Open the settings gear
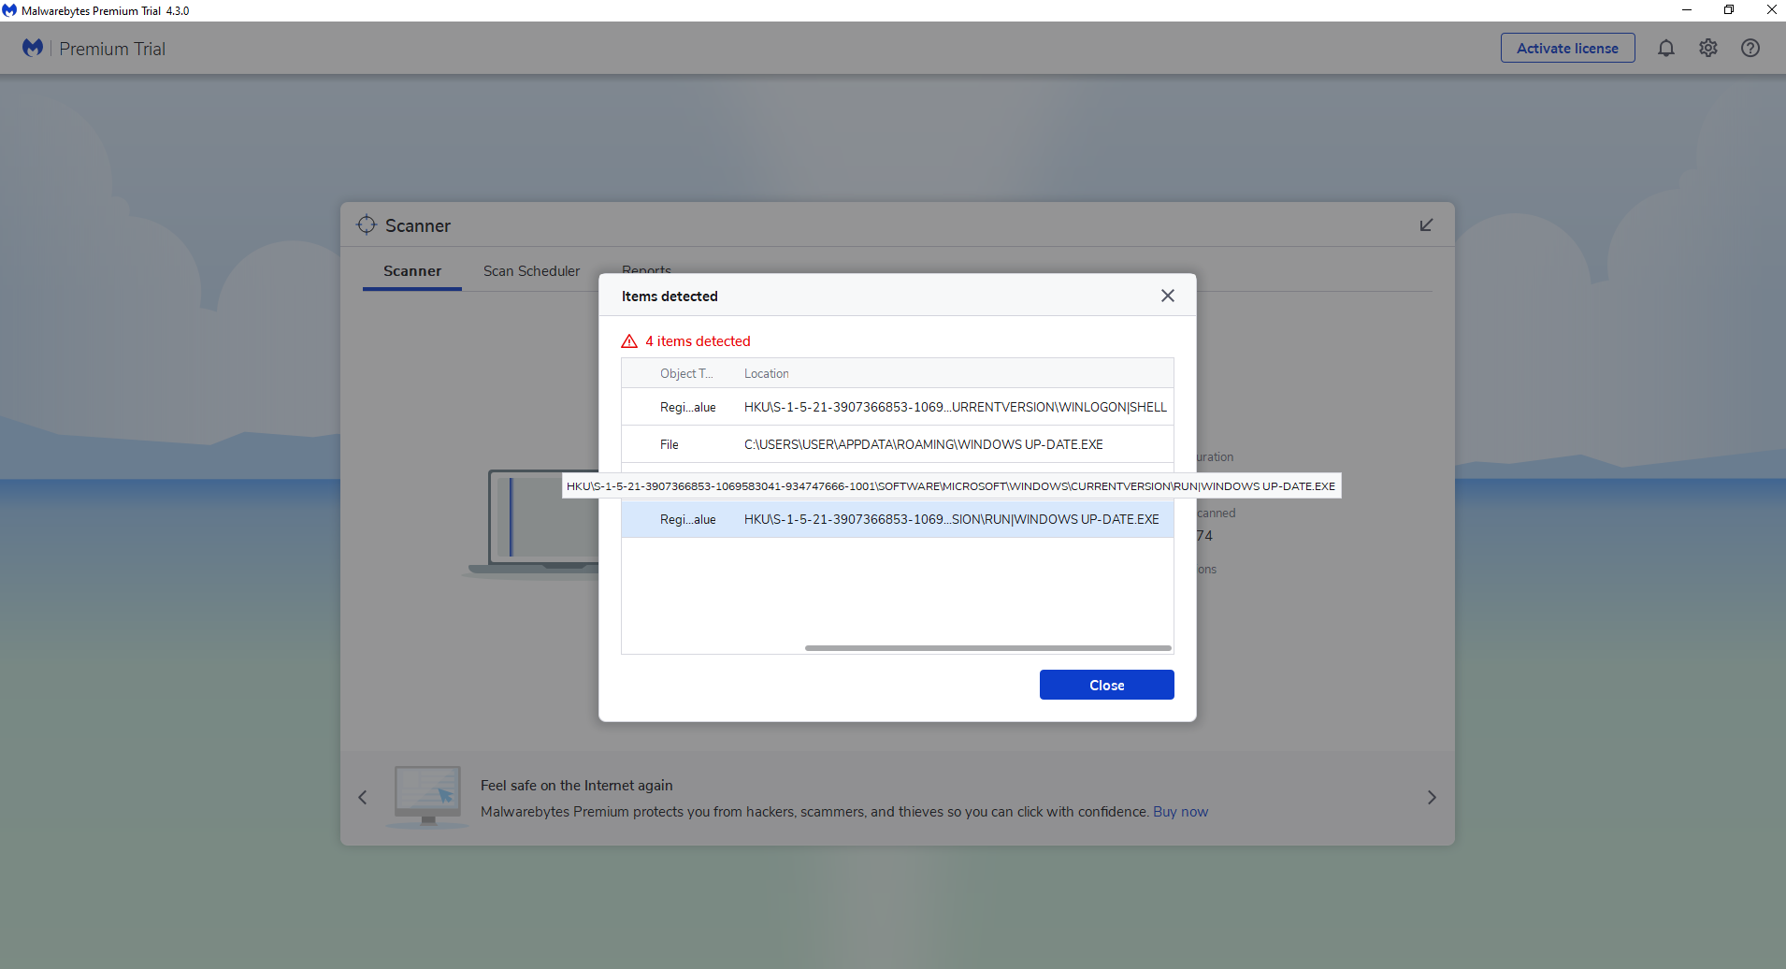 (1708, 48)
